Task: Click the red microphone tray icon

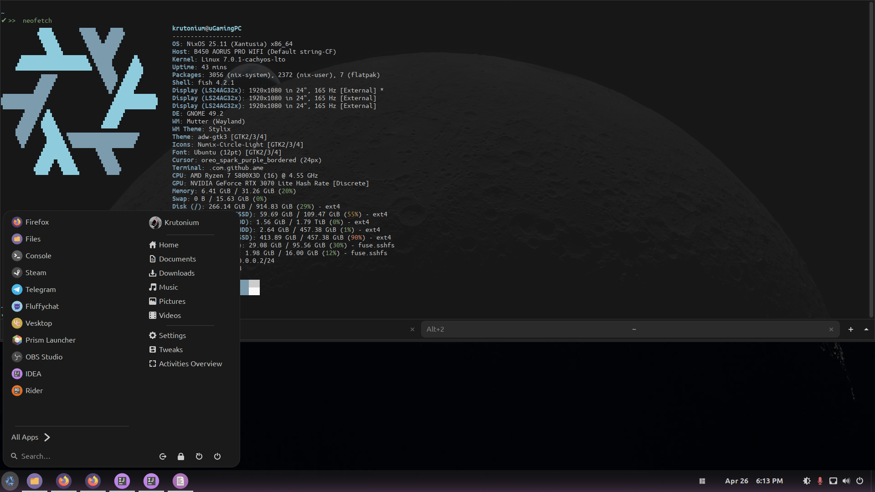Action: click(820, 481)
